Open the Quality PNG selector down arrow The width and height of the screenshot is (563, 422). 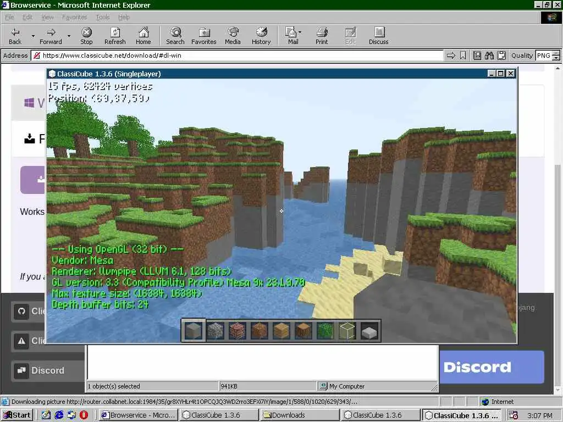556,58
